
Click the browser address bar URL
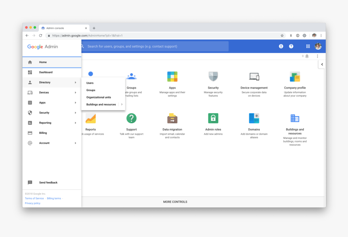87,36
